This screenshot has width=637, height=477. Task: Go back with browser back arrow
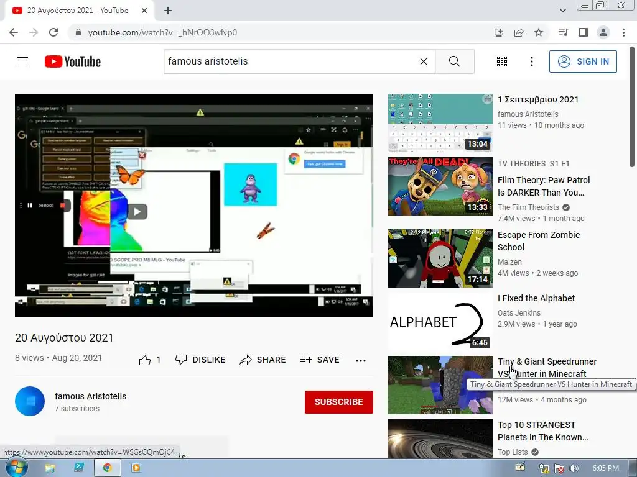click(x=14, y=32)
